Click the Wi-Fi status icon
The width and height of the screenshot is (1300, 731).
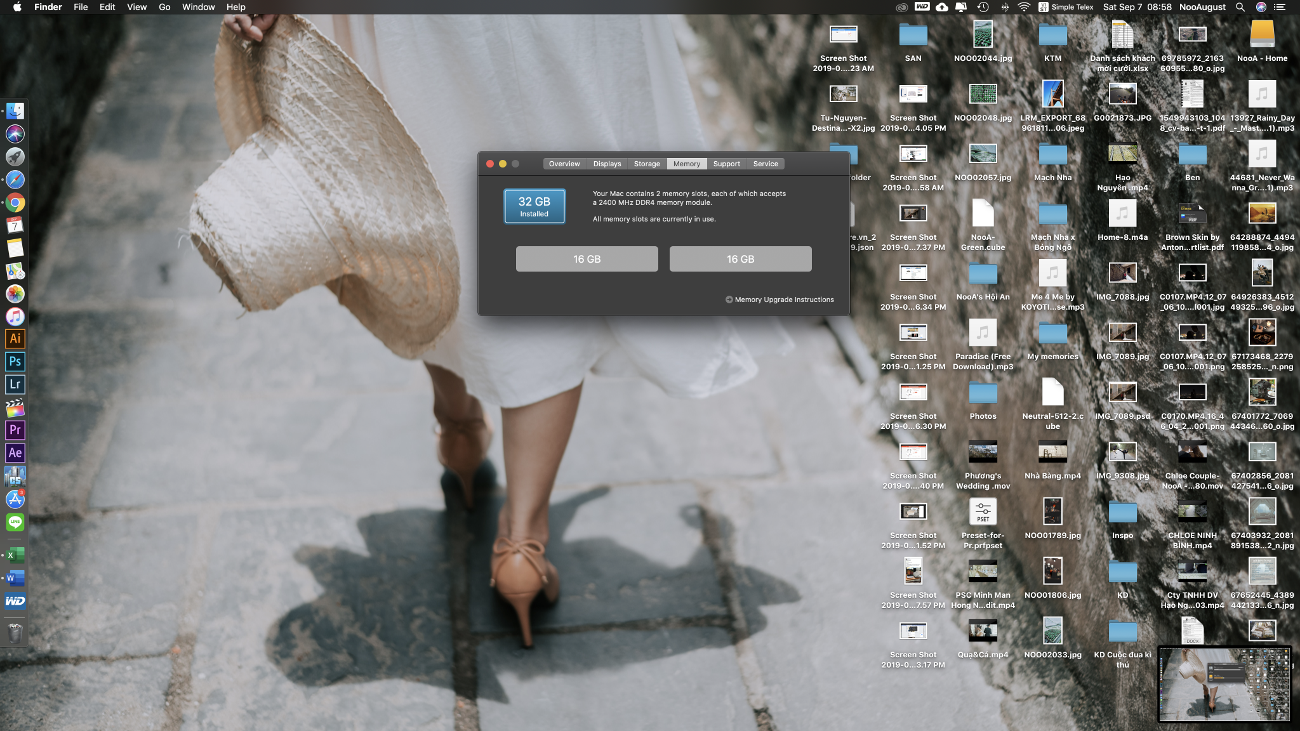[1024, 7]
